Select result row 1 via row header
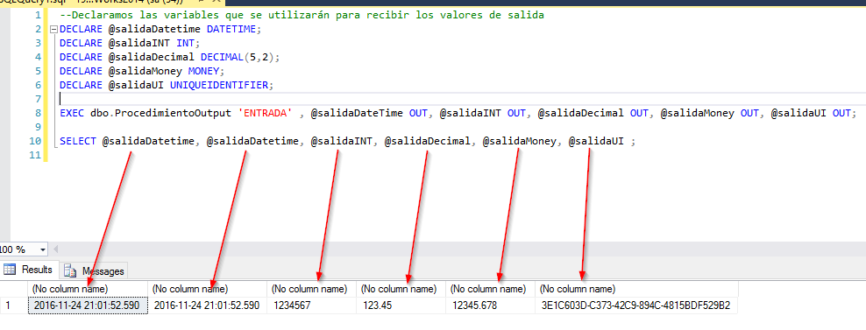 click(13, 305)
